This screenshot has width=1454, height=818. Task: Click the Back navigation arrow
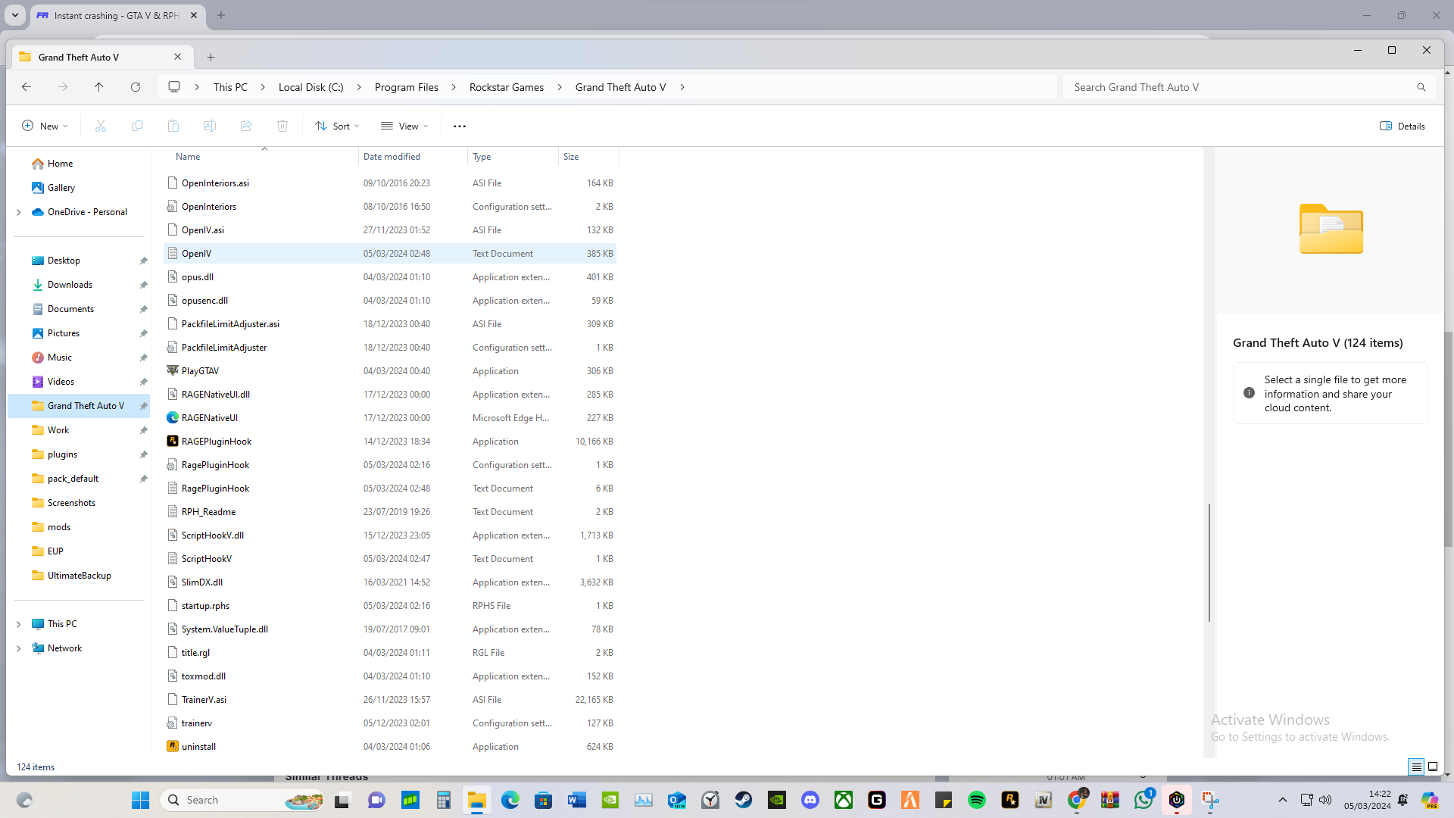tap(27, 87)
